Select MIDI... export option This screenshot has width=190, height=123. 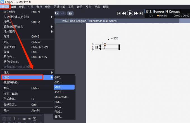59,87
